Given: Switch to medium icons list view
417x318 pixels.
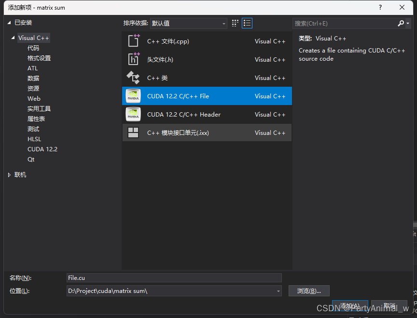Looking at the screenshot, I should coord(247,23).
